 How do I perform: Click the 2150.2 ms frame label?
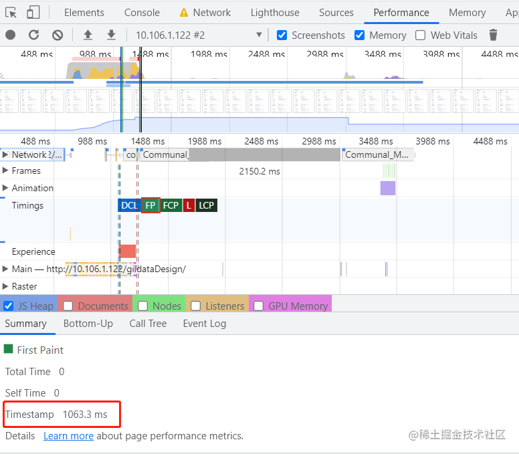(x=259, y=171)
